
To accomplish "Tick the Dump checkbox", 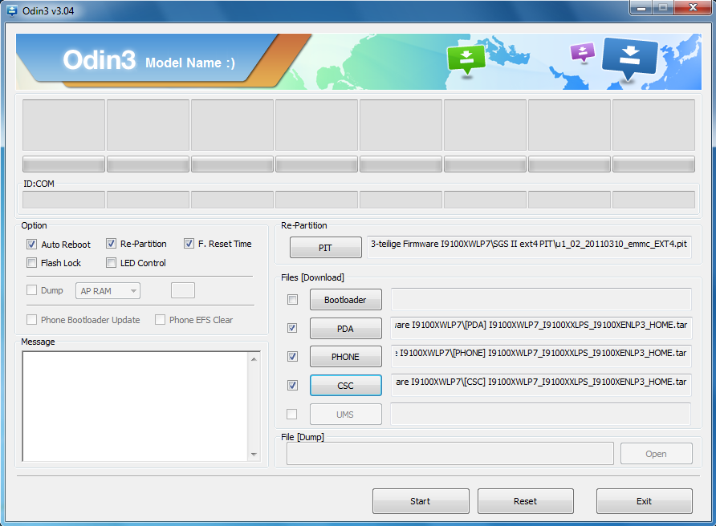I will pos(31,290).
